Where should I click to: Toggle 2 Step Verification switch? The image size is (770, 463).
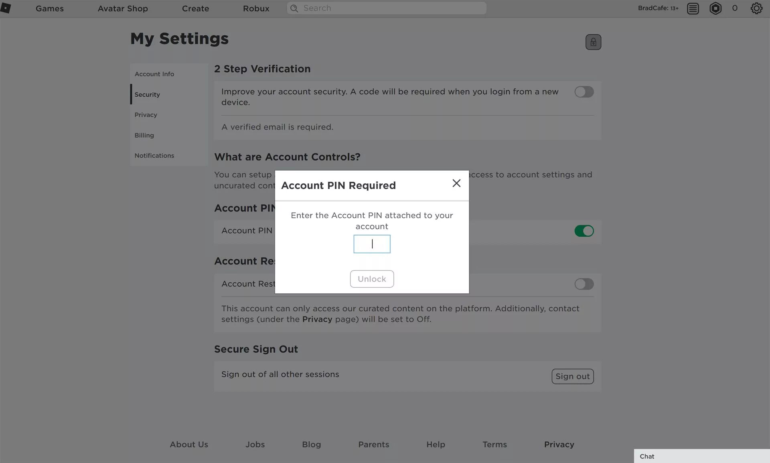[584, 92]
